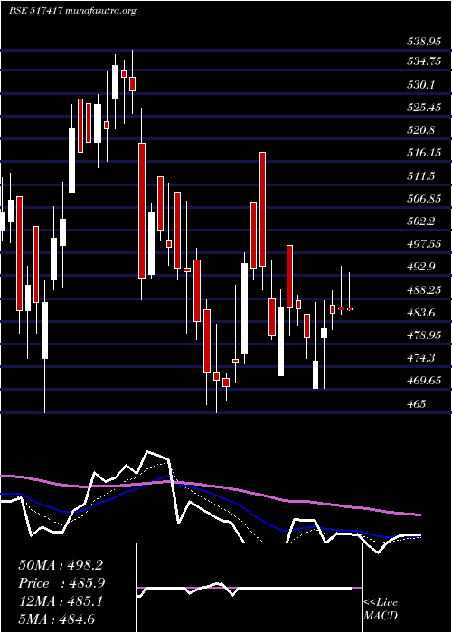Click the 492.9 price level label
452x633 pixels.
click(419, 267)
